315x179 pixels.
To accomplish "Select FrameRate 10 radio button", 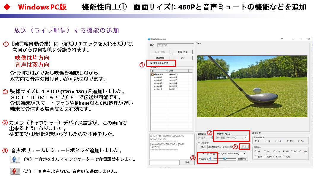I will coord(276,141).
